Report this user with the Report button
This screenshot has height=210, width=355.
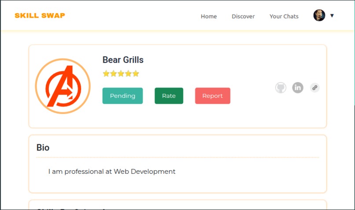pos(213,96)
